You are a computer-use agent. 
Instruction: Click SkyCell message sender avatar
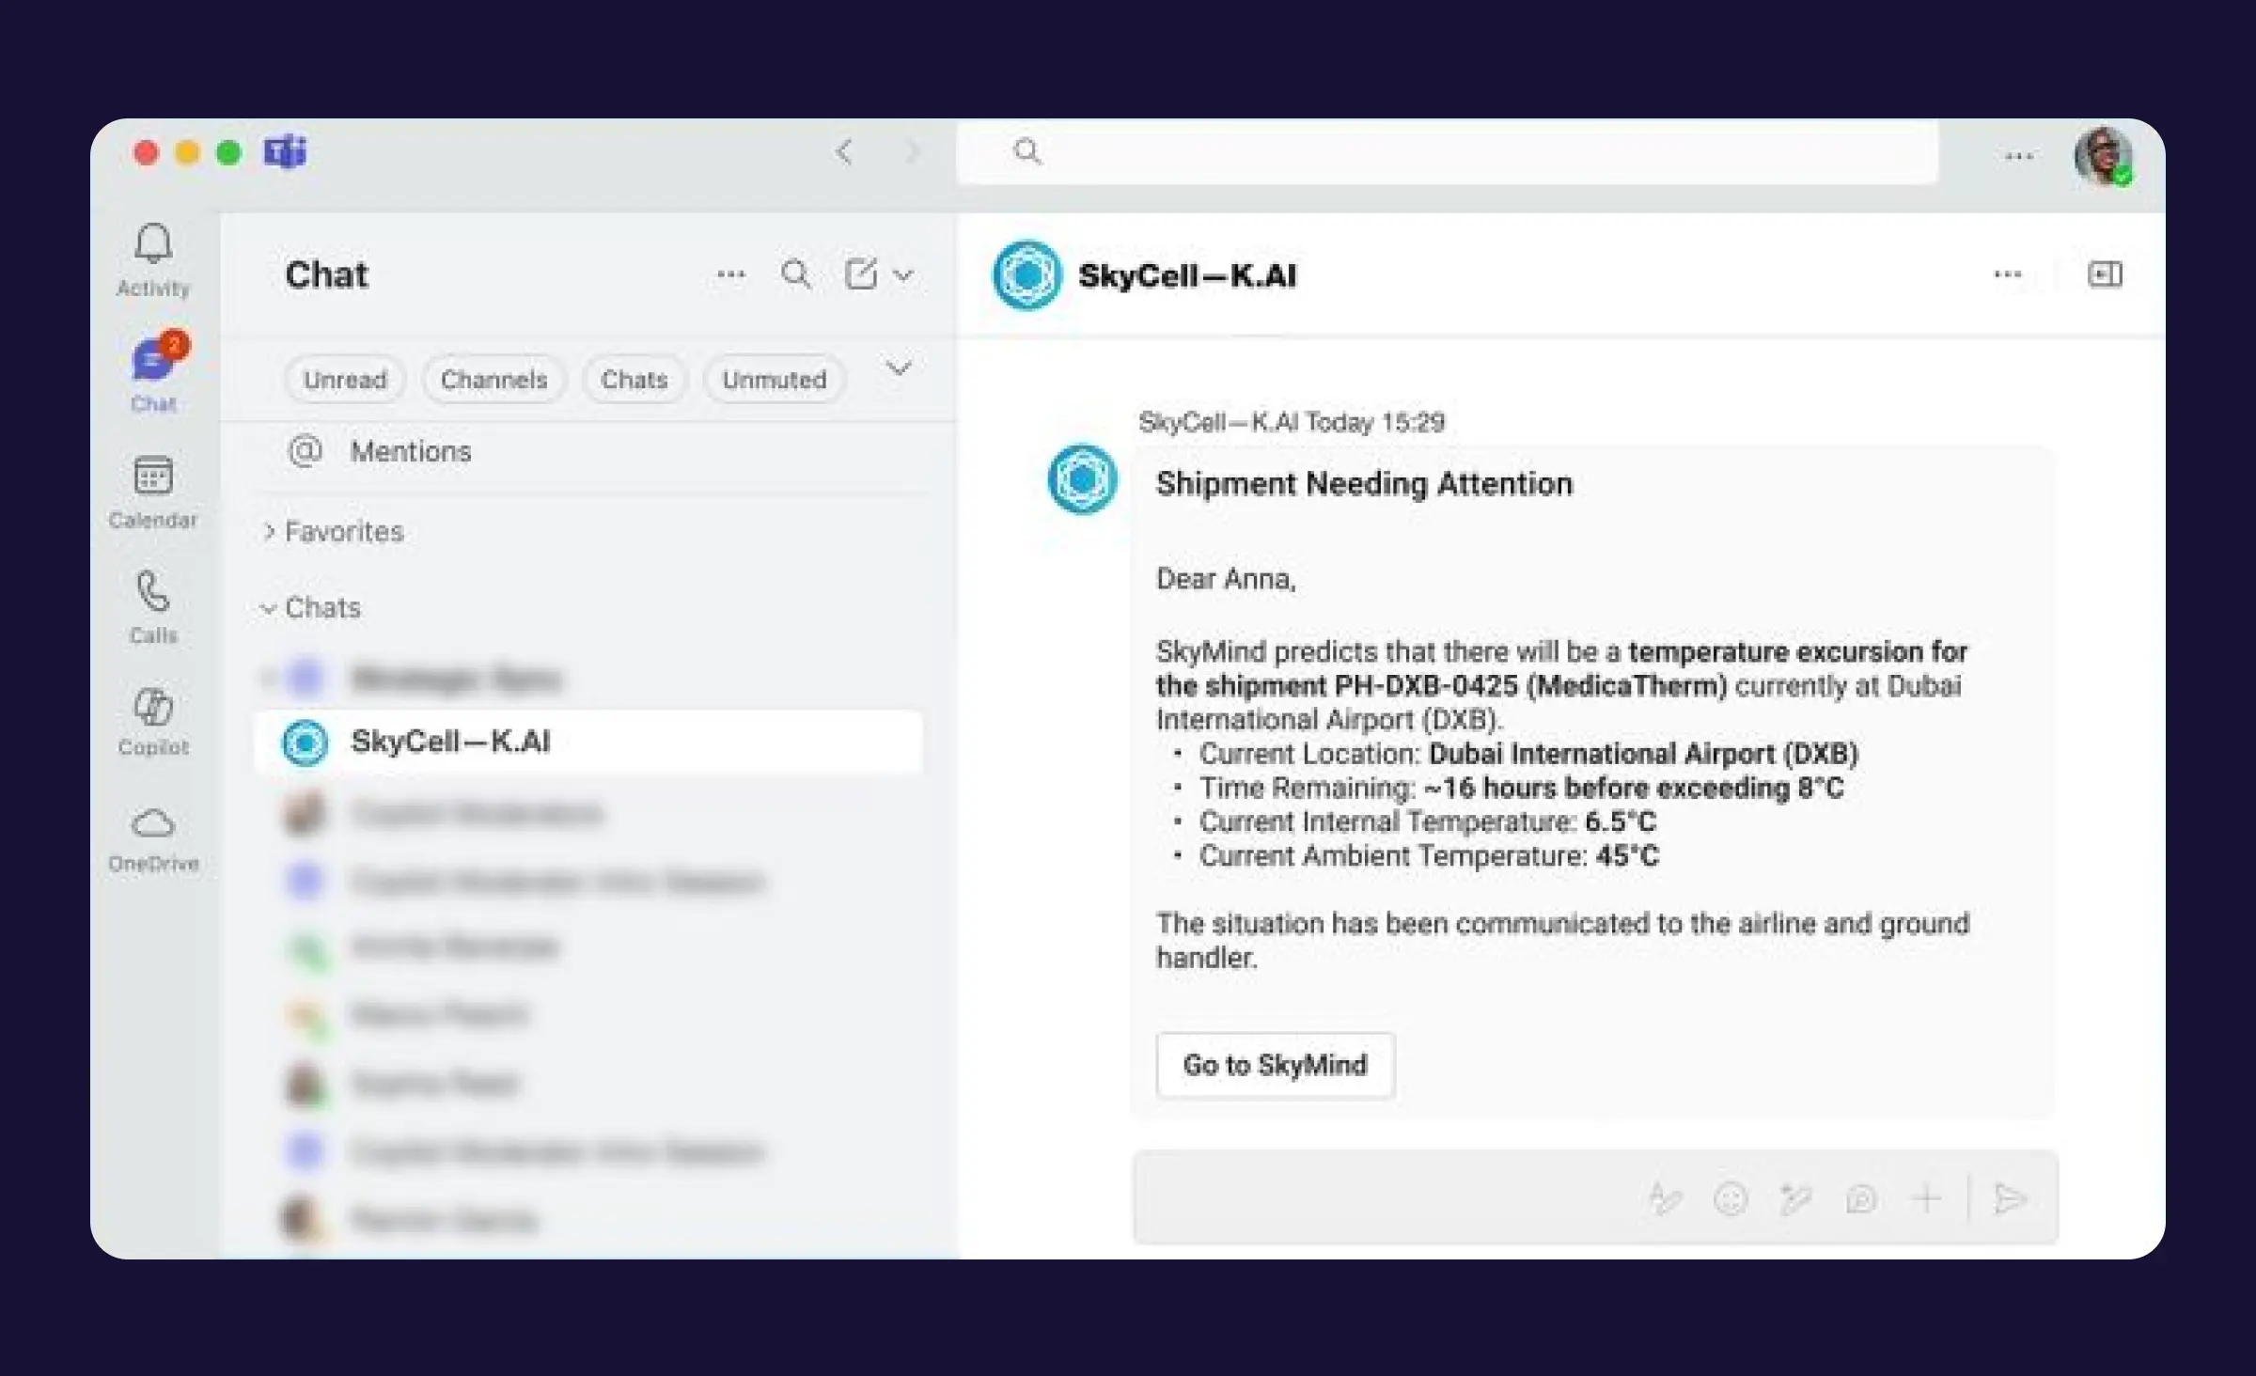point(1083,479)
